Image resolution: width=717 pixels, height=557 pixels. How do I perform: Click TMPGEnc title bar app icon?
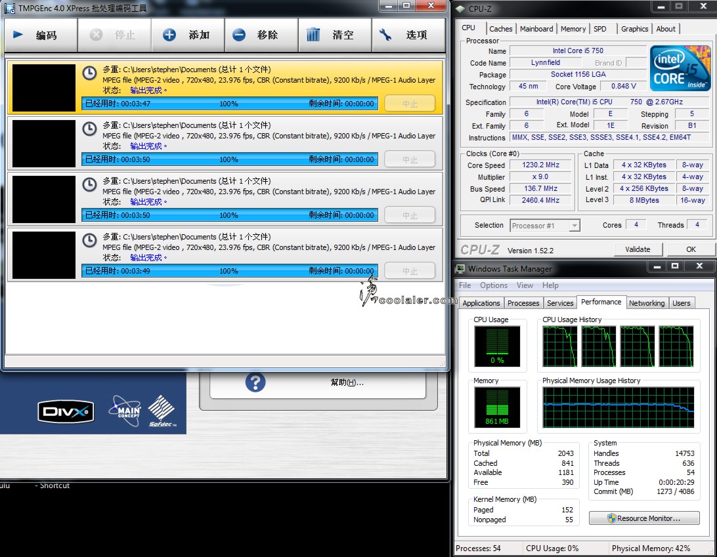click(x=10, y=8)
